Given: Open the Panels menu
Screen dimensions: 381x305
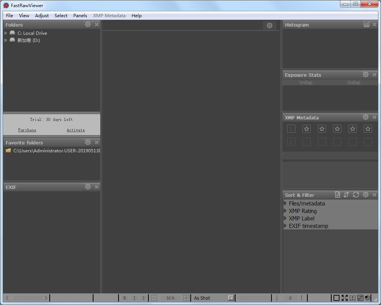Looking at the screenshot, I should (x=80, y=16).
